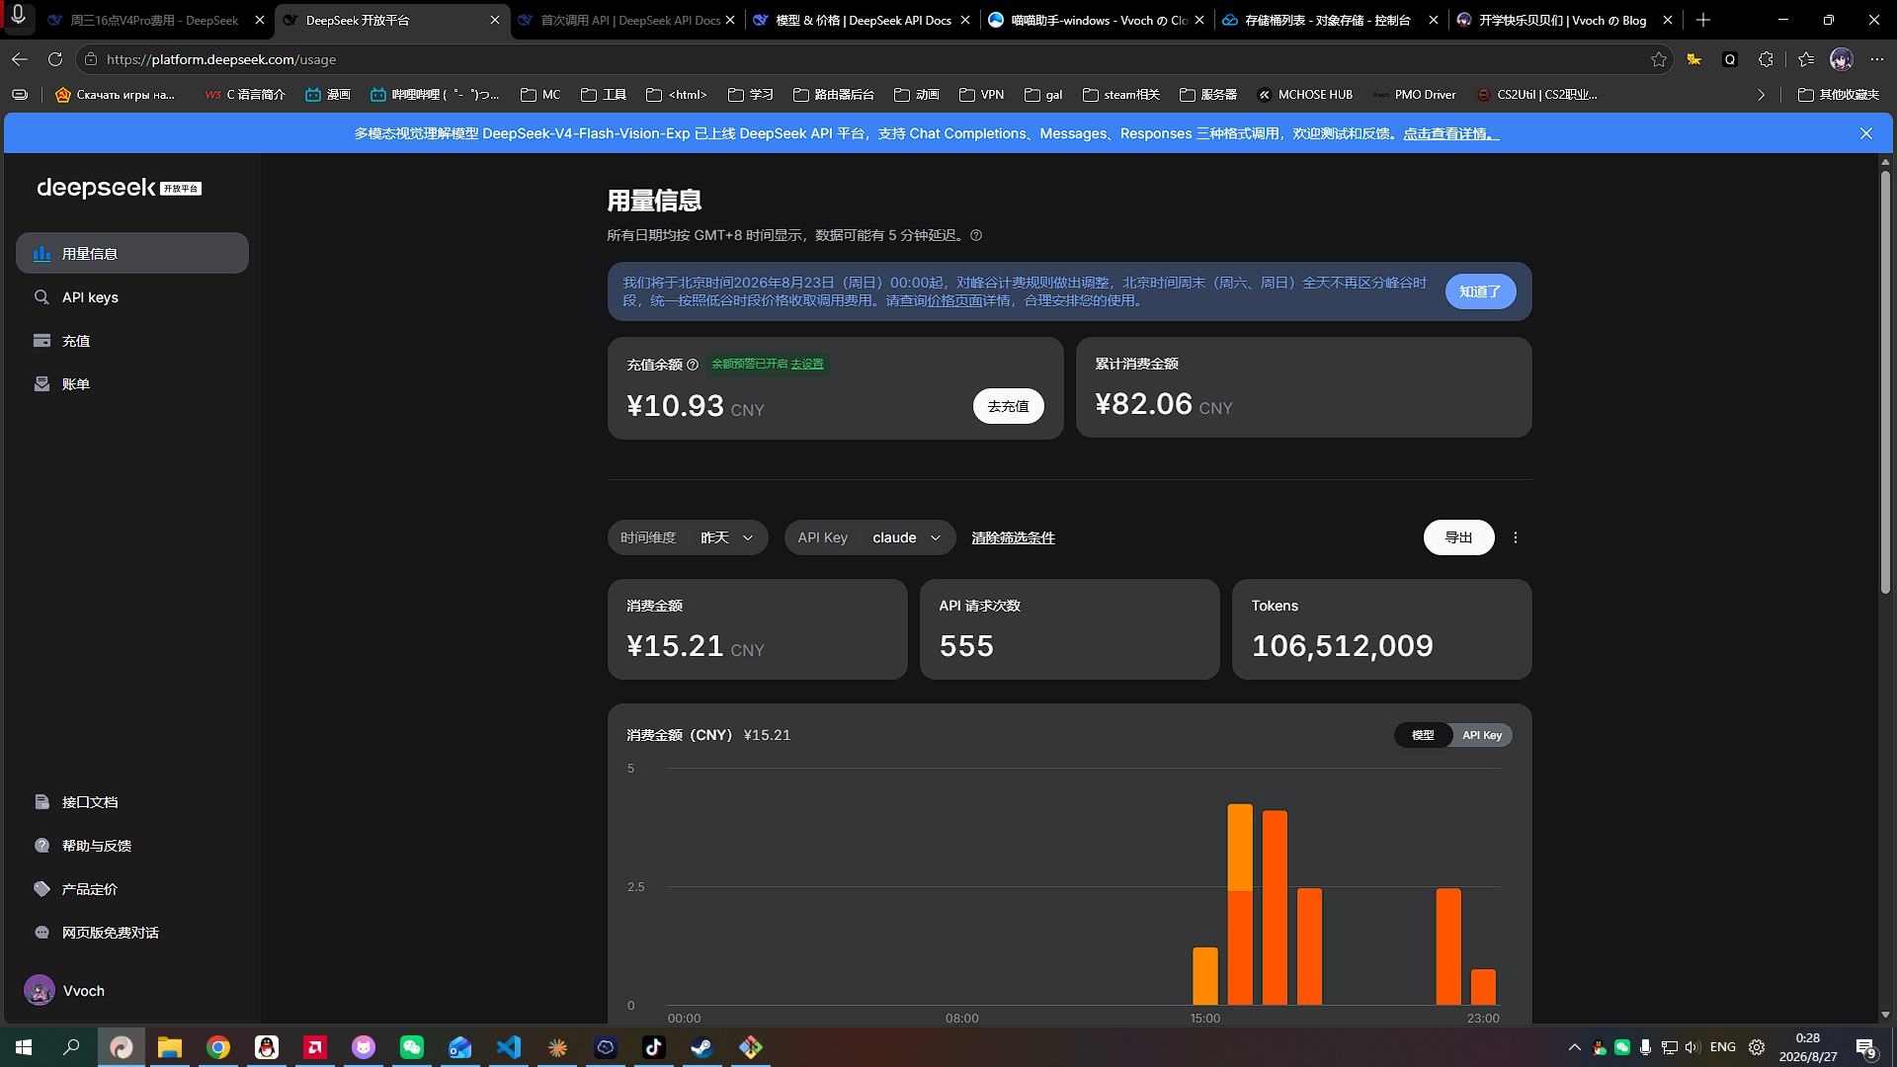
Task: Switch chart grouping to 模型
Action: coord(1423,735)
